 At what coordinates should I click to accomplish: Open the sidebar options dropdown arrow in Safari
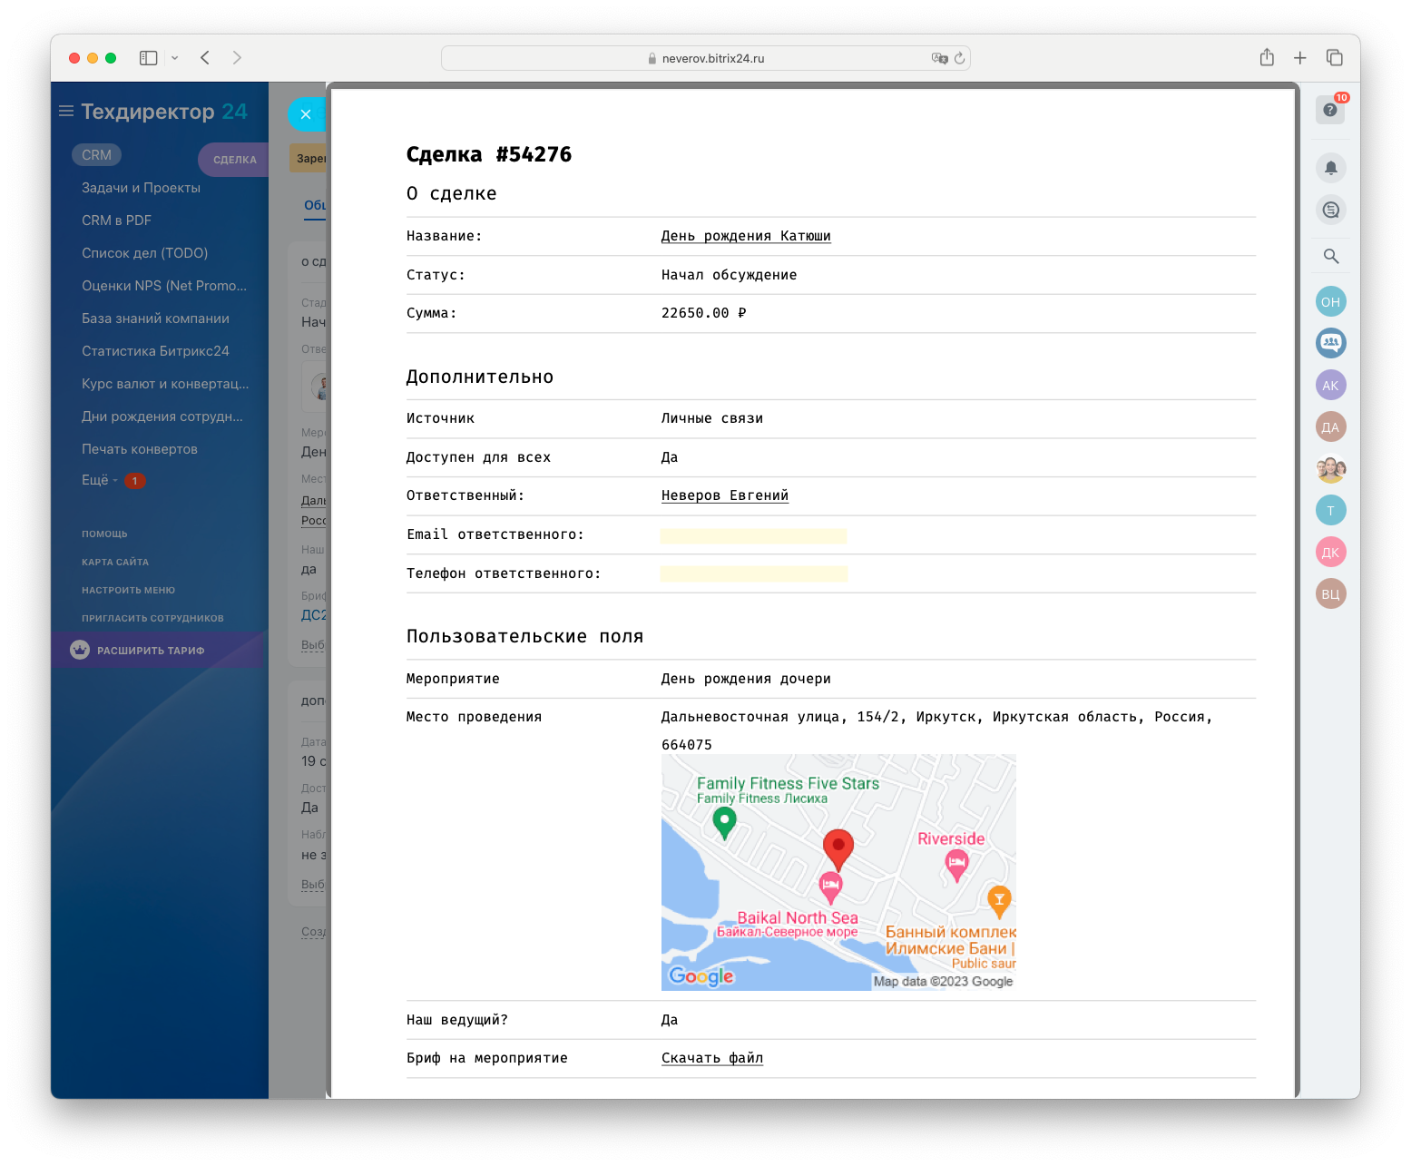click(175, 58)
